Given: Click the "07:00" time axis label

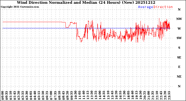Looking at the screenshot, I should (x=51, y=95).
